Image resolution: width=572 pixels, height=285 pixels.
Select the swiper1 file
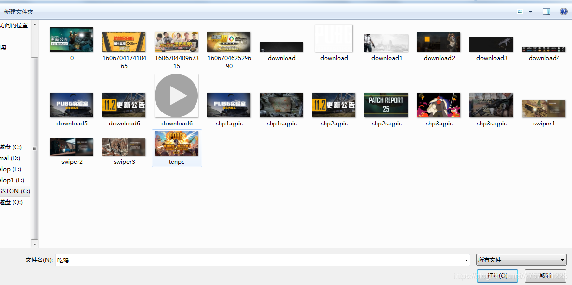click(544, 113)
